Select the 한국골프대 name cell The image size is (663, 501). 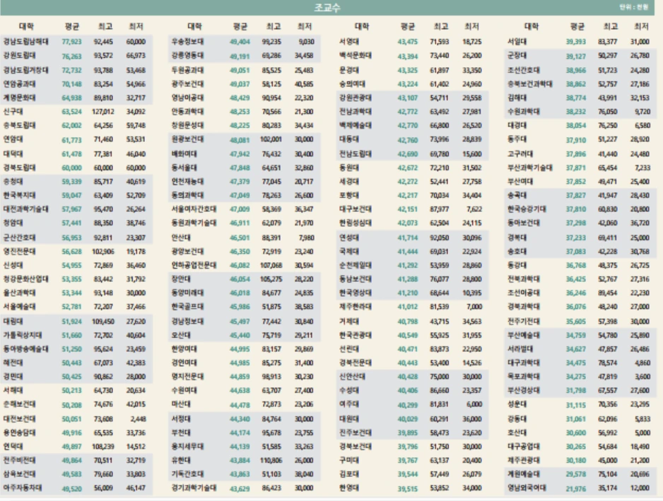click(188, 307)
